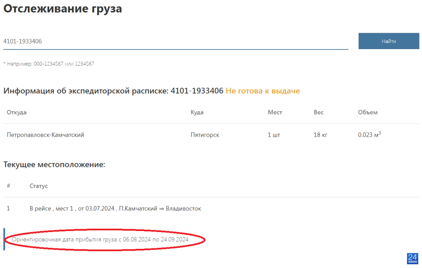The width and height of the screenshot is (422, 268).
Task: Click the Откуда column header
Action: [x=17, y=112]
